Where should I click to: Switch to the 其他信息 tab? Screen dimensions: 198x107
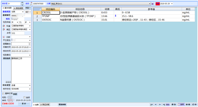(18, 8)
